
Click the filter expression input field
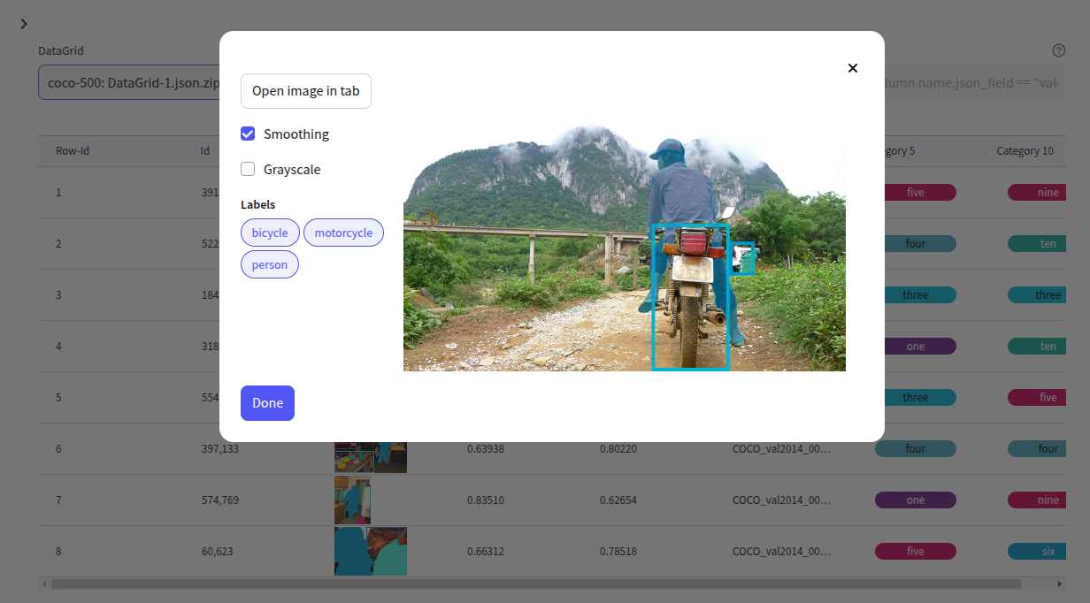point(973,82)
